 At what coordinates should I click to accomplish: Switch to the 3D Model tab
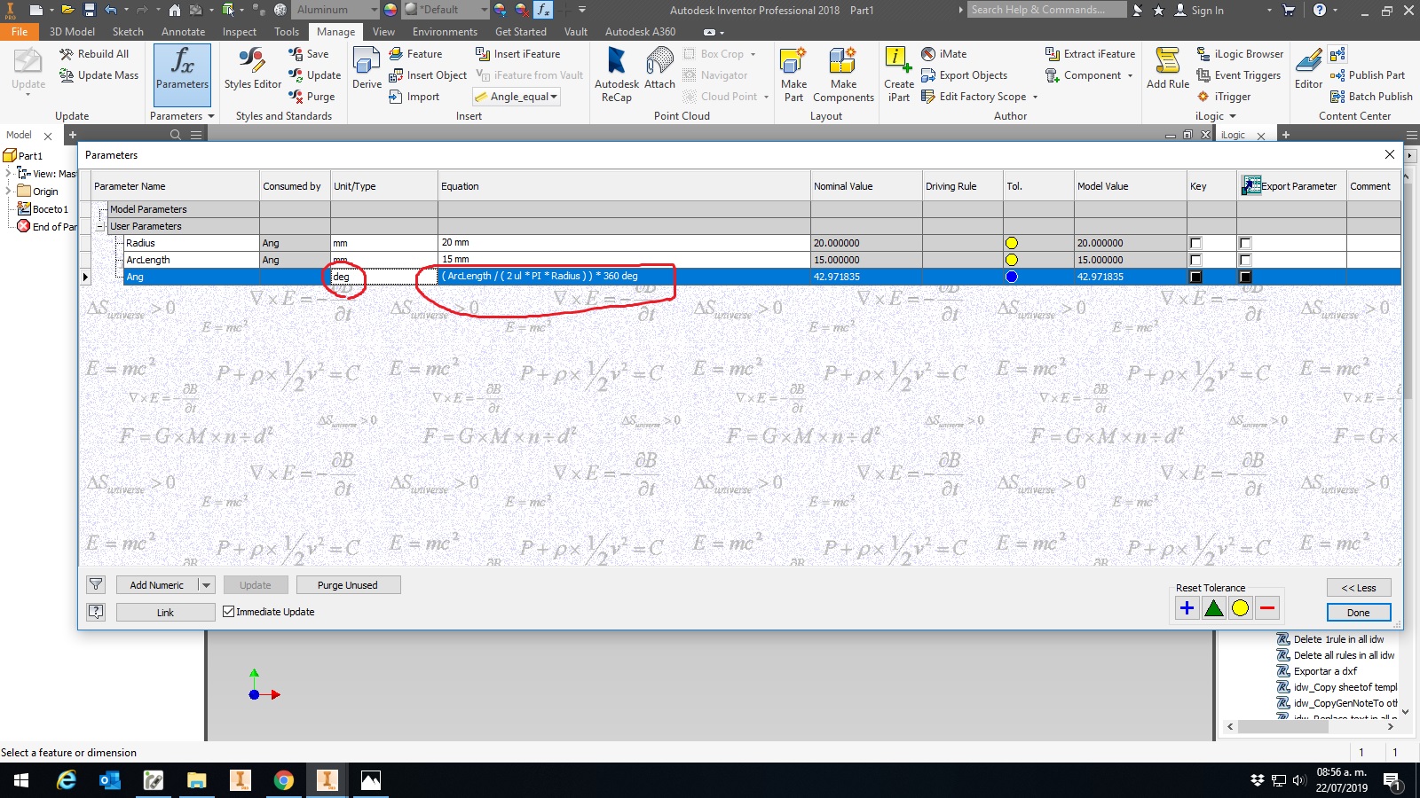[x=72, y=31]
